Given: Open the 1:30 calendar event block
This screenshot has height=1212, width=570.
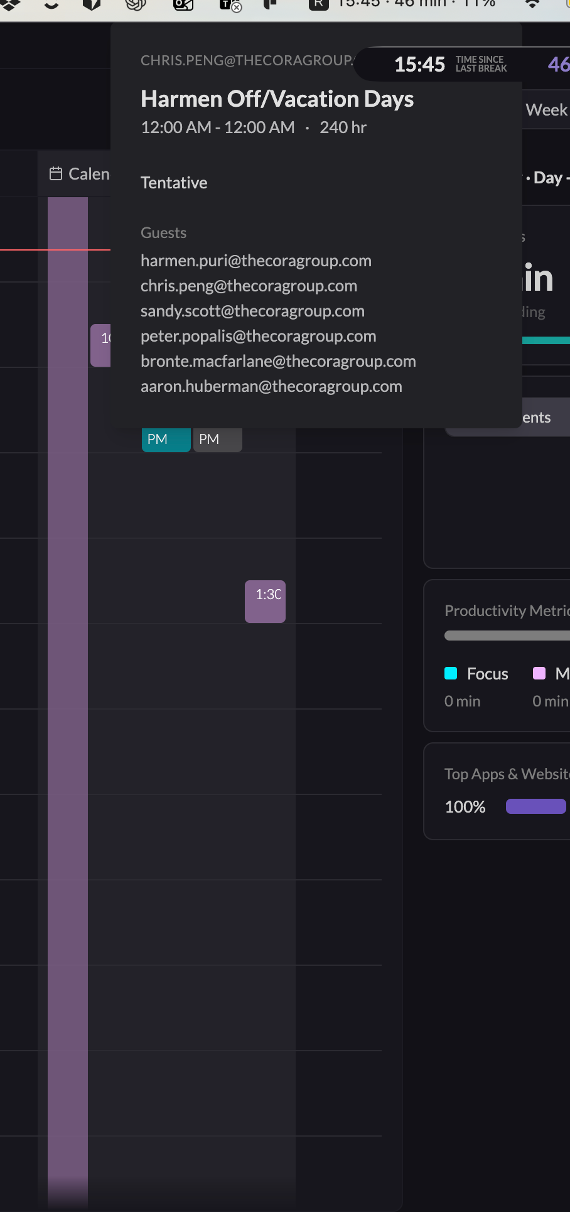Looking at the screenshot, I should click(265, 602).
